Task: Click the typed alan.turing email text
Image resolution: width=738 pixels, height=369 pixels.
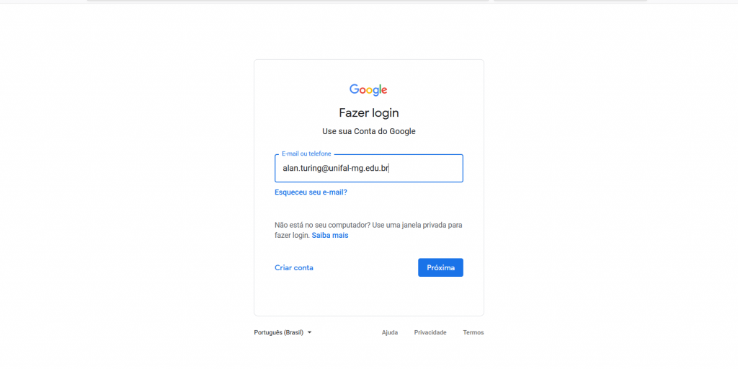Action: (x=335, y=168)
